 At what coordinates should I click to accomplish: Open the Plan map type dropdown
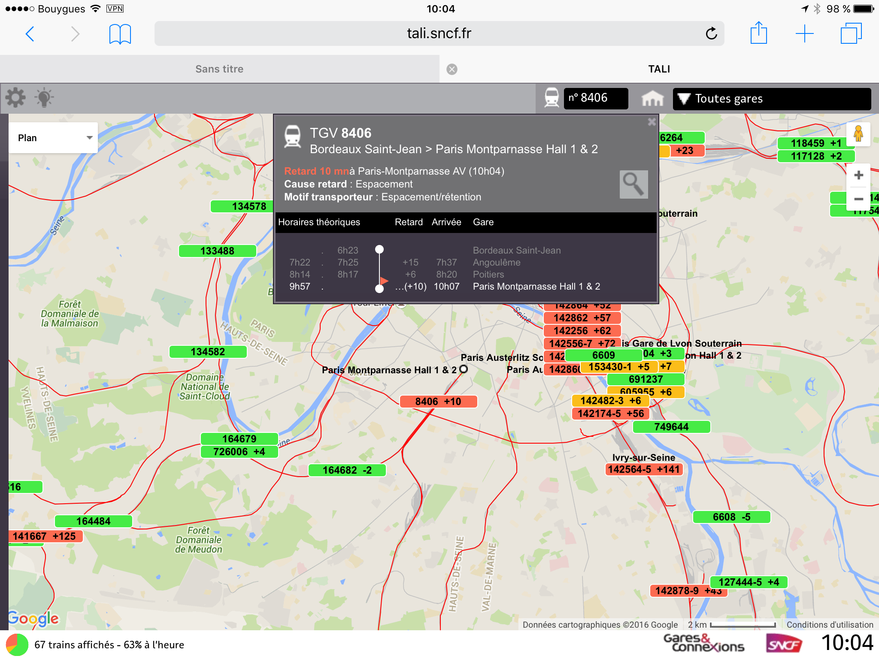tap(53, 138)
